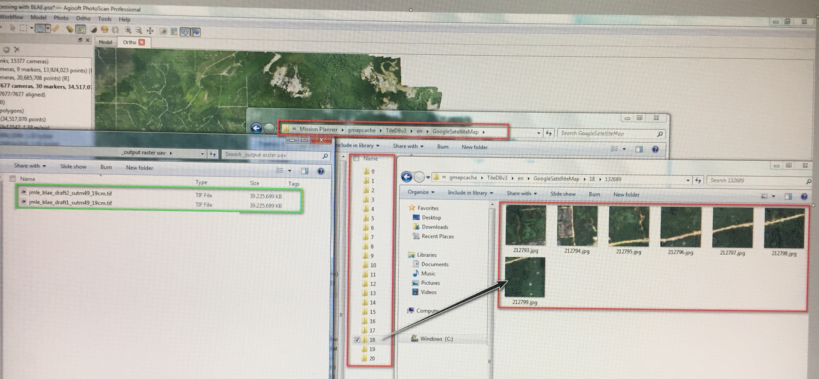Open Recent Places under Favorites
The image size is (819, 379).
point(432,236)
